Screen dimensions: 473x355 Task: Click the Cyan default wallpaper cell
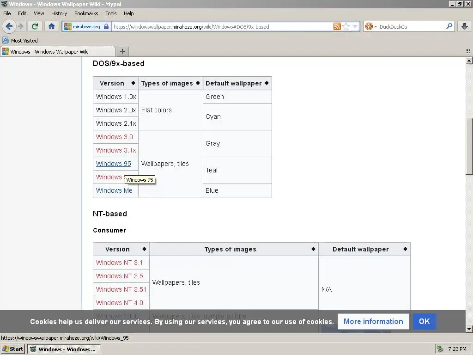point(237,117)
